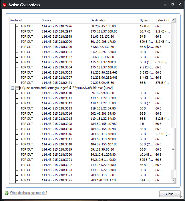This screenshot has width=185, height=201.
Task: Click the '0 B' Bytes In cell
Action: click(x=142, y=124)
